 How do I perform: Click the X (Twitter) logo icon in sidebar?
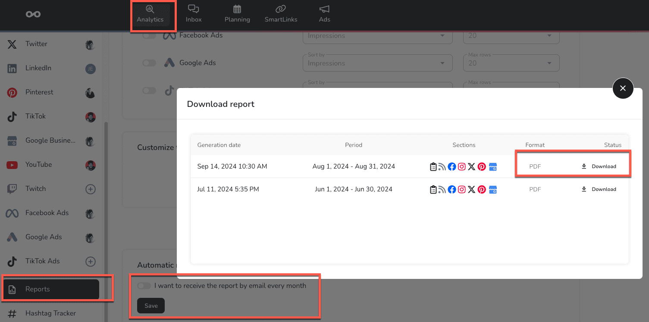(12, 44)
